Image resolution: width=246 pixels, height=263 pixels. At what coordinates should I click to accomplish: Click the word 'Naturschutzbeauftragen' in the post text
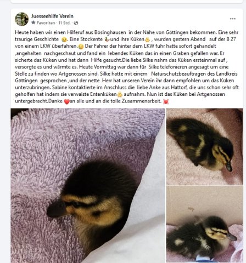tap(183, 74)
